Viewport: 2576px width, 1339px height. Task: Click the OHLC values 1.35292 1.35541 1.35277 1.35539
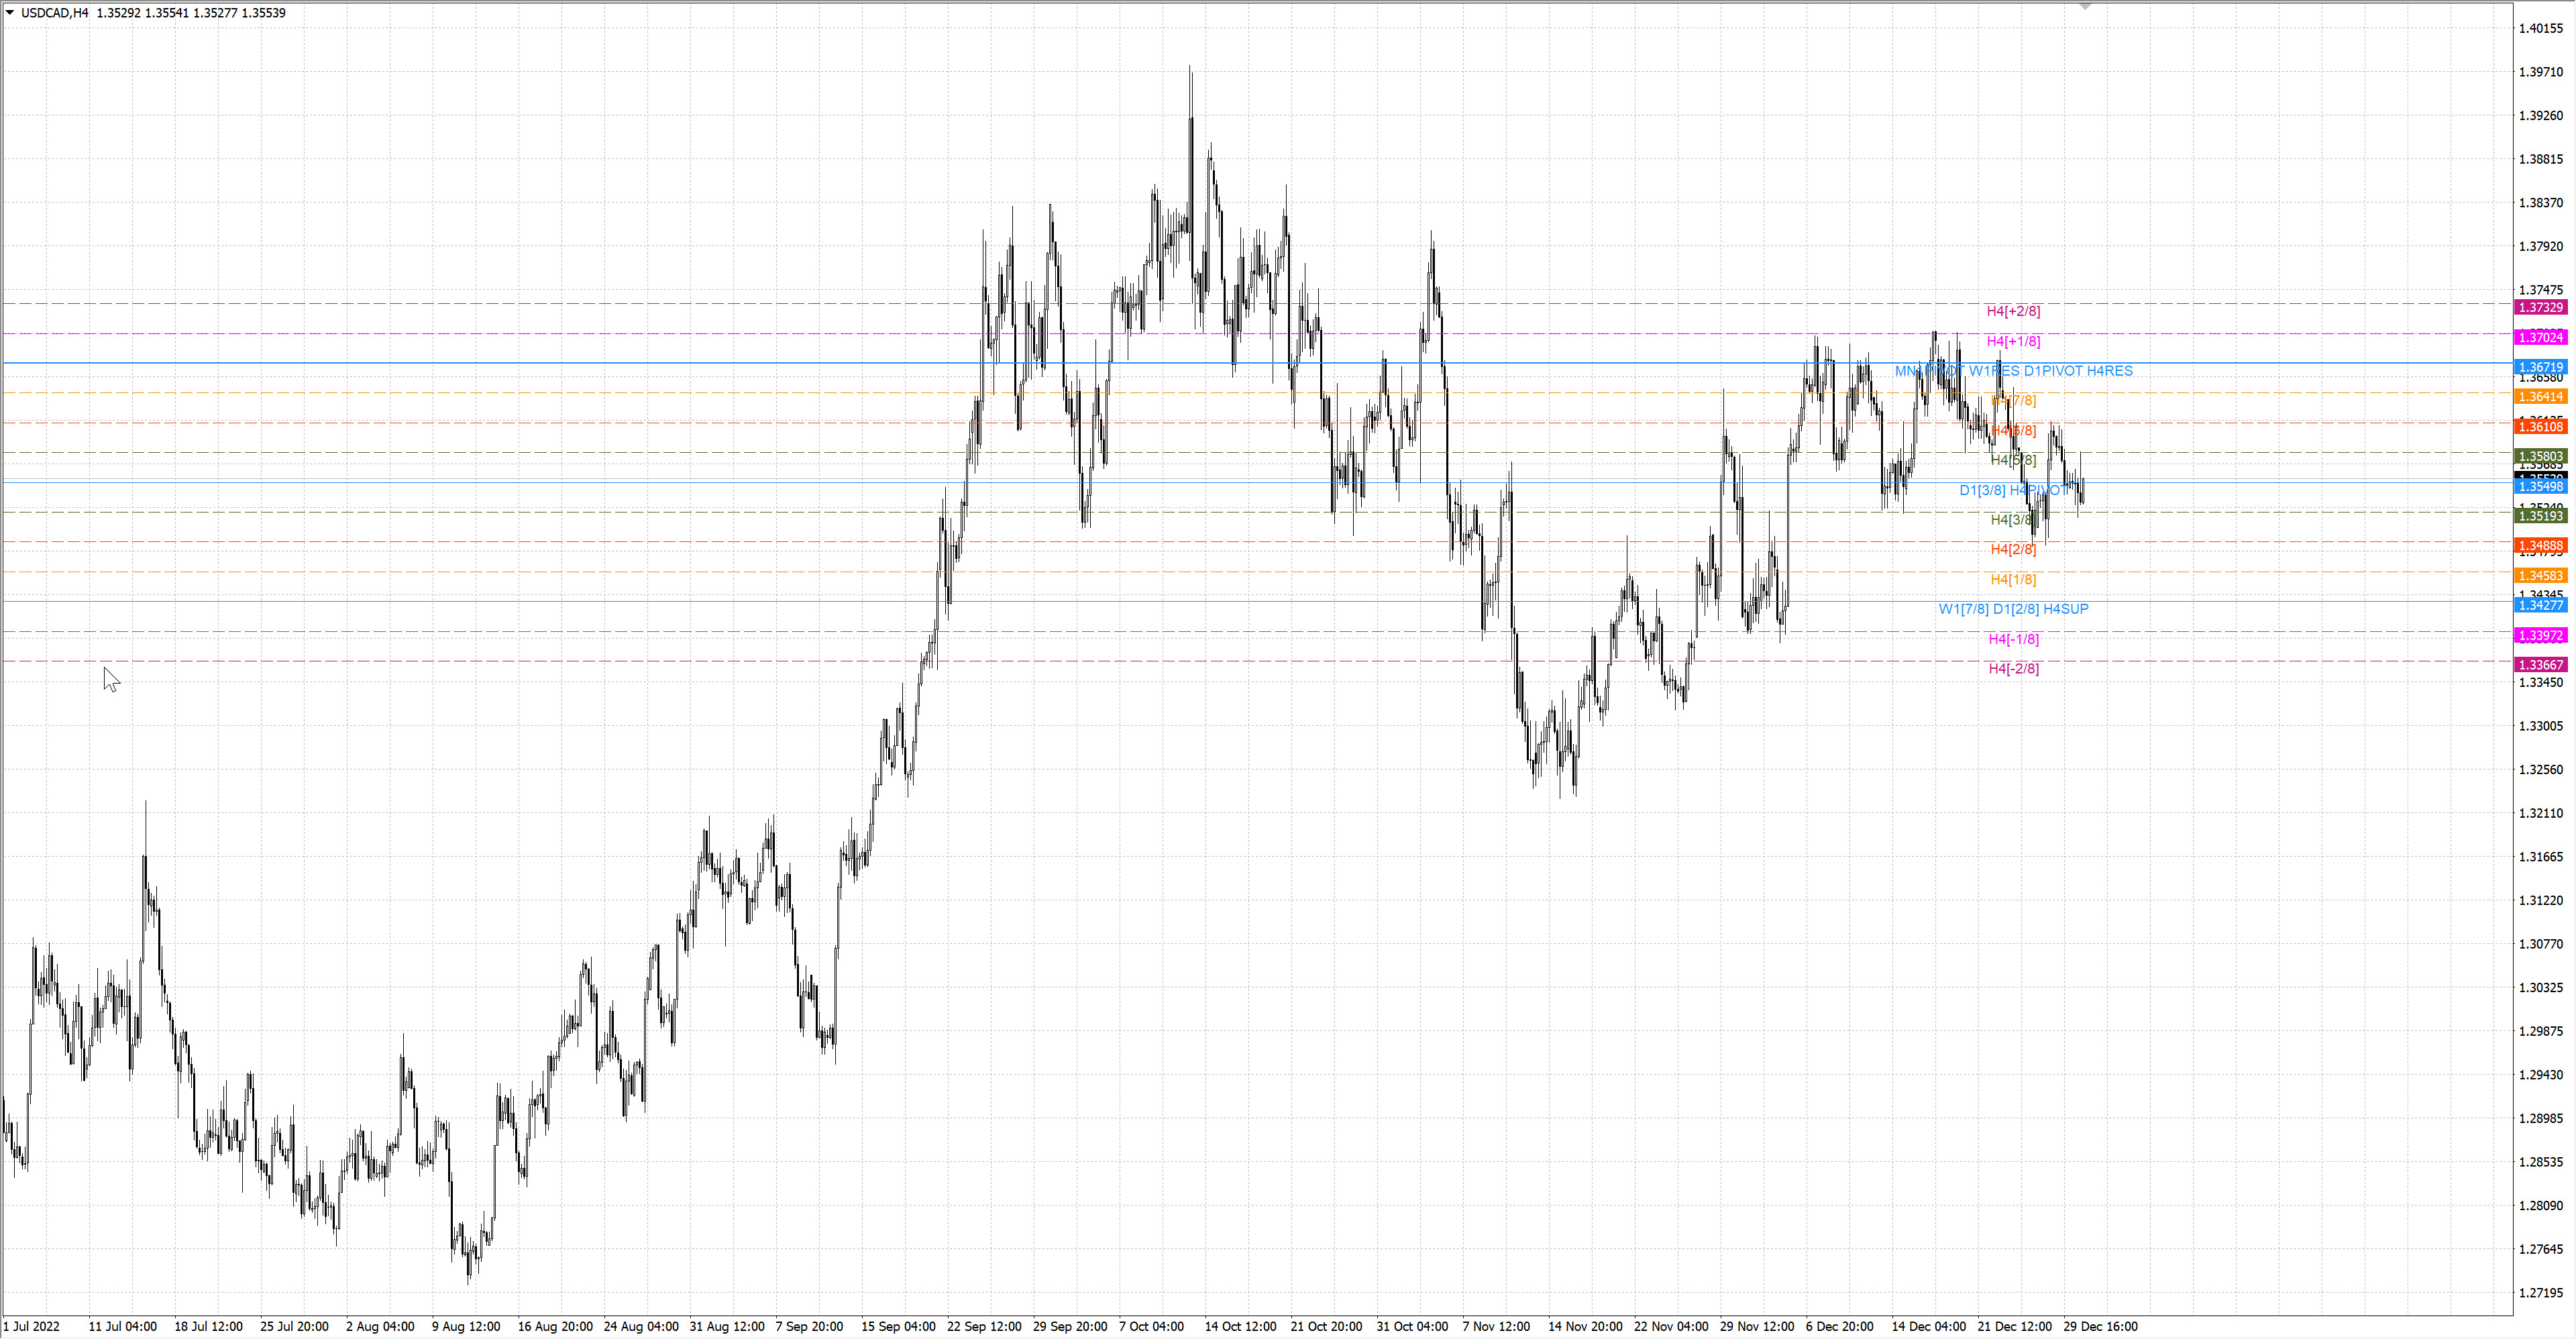point(191,13)
